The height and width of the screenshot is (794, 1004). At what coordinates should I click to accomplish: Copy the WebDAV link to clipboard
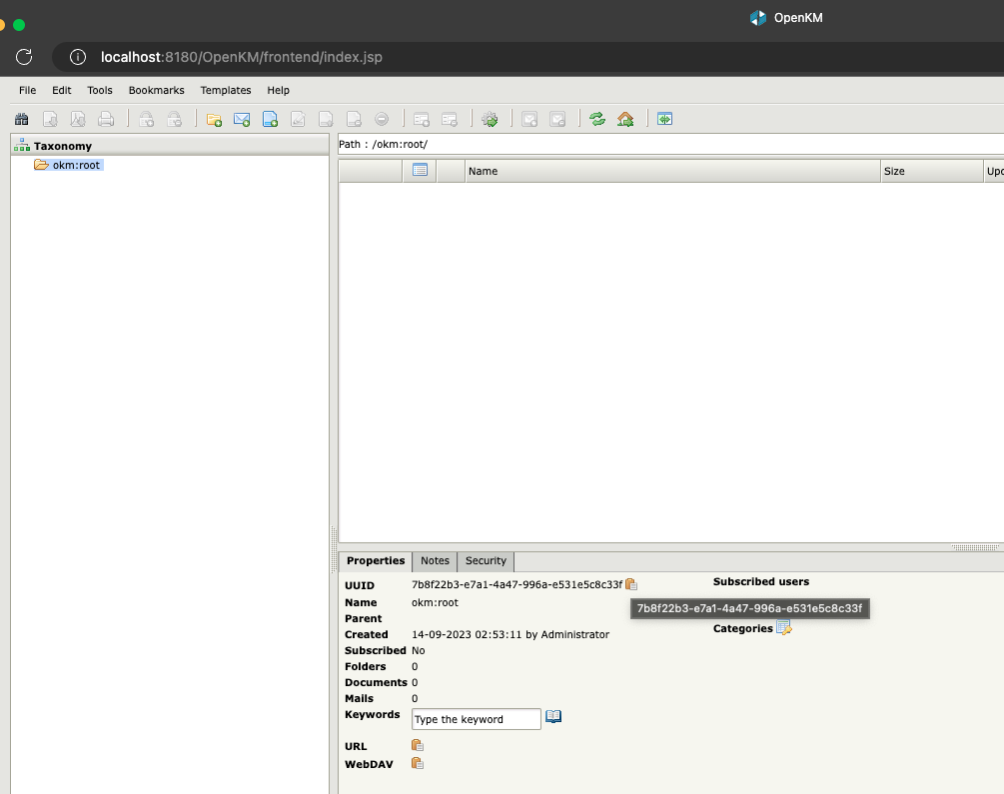tap(418, 764)
